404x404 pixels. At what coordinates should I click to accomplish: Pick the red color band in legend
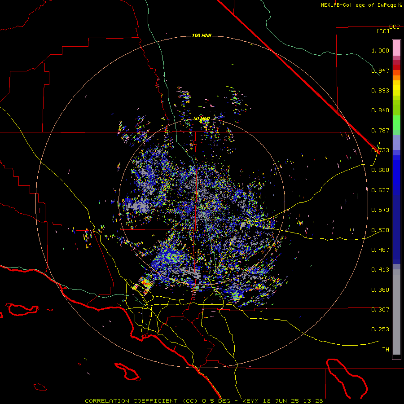pos(396,67)
